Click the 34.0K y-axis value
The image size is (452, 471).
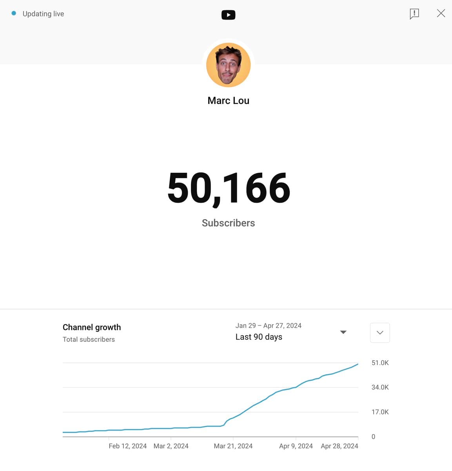click(x=380, y=387)
